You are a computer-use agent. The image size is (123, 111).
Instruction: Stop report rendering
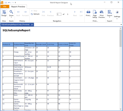[34, 11]
